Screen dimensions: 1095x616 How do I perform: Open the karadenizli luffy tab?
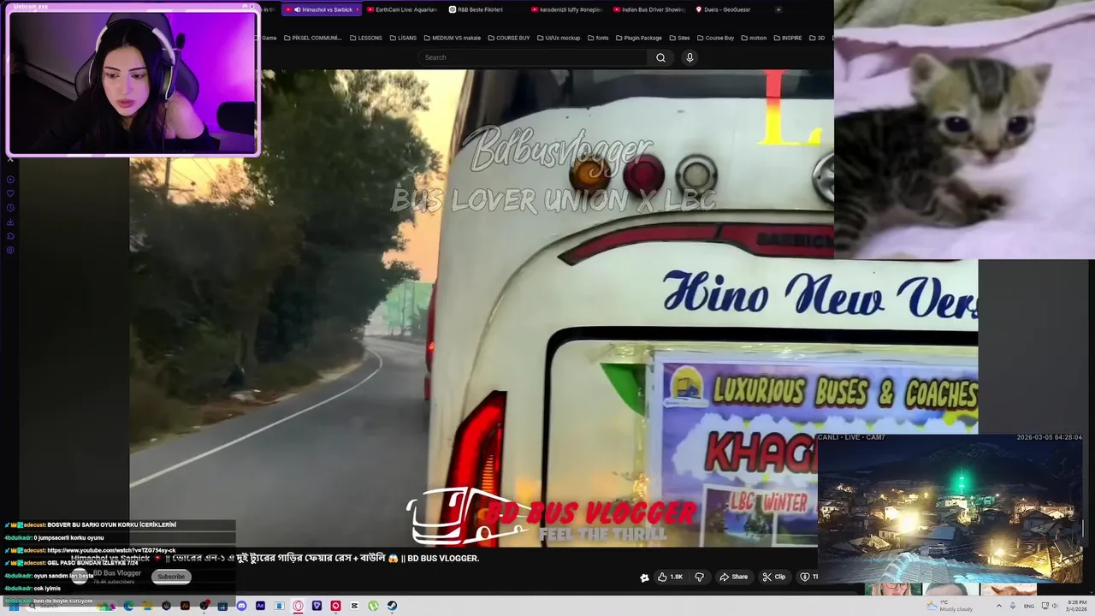[x=568, y=9]
